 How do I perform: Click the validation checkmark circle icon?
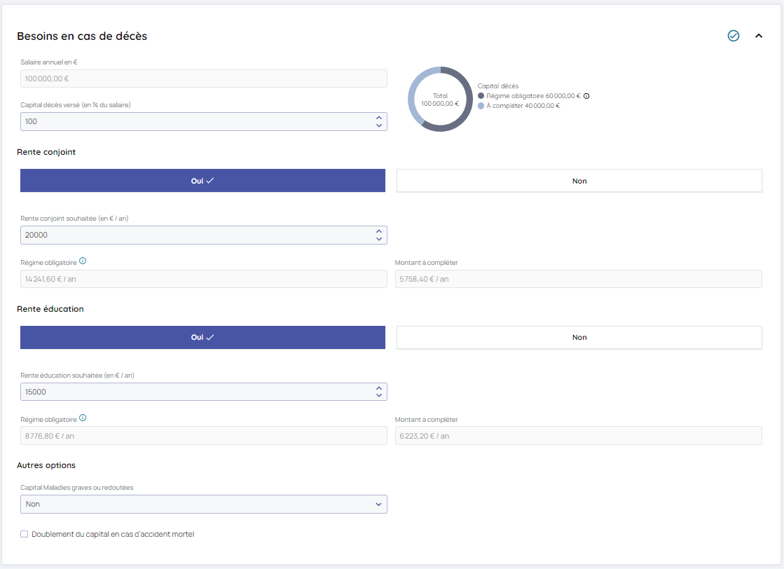[x=734, y=36]
